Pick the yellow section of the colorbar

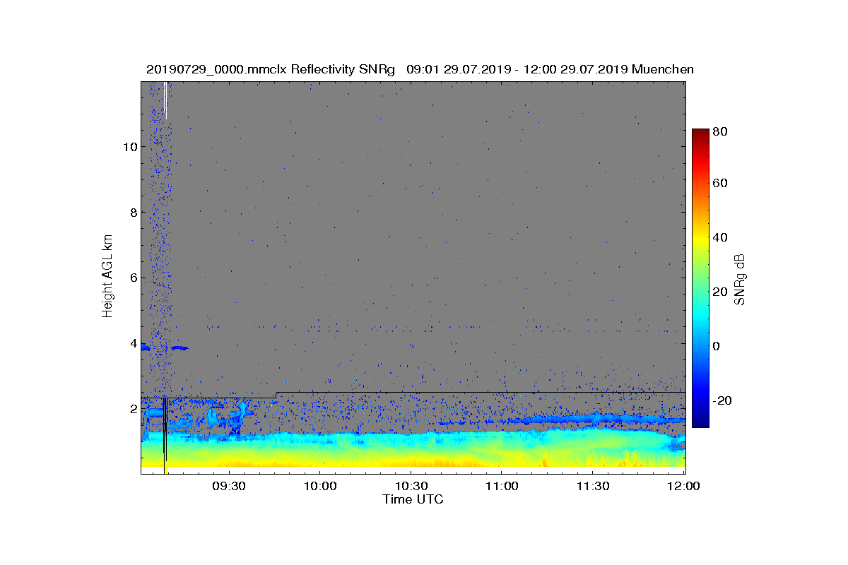(700, 238)
